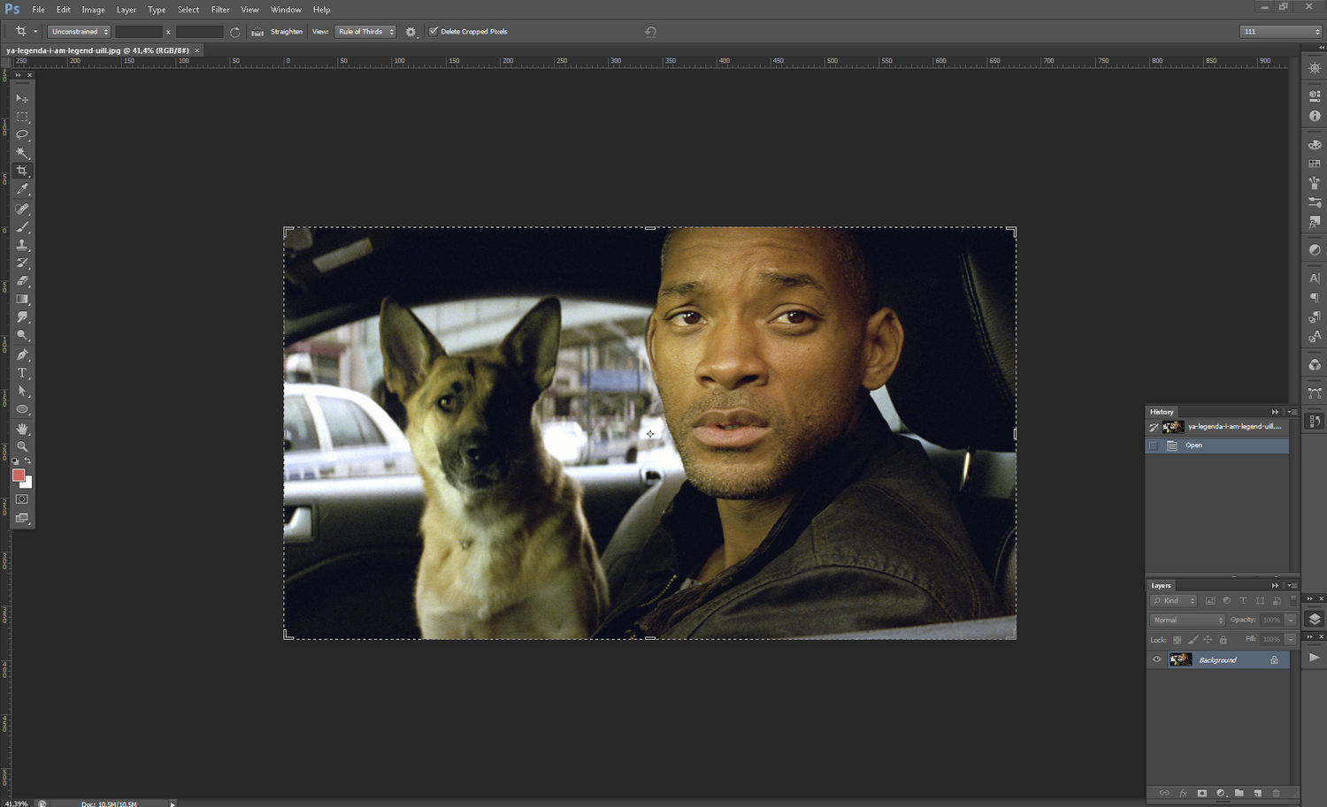Click the Straighten button label
The height and width of the screenshot is (807, 1327).
(x=287, y=32)
